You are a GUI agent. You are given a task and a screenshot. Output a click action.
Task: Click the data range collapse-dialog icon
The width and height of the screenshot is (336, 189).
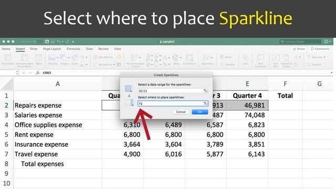[x=205, y=91]
